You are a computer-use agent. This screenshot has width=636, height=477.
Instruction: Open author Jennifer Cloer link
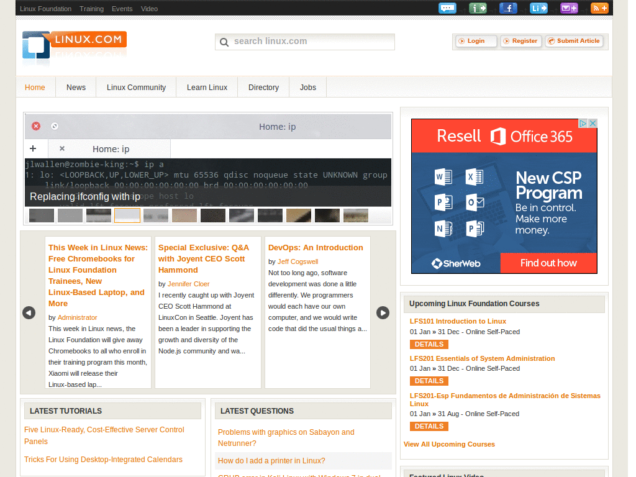(x=189, y=284)
